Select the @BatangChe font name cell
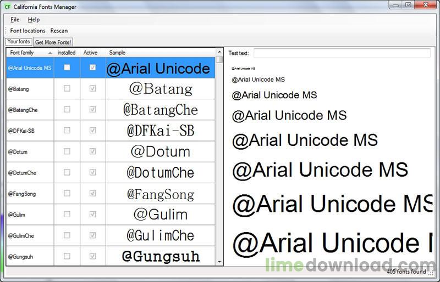 [x=30, y=110]
